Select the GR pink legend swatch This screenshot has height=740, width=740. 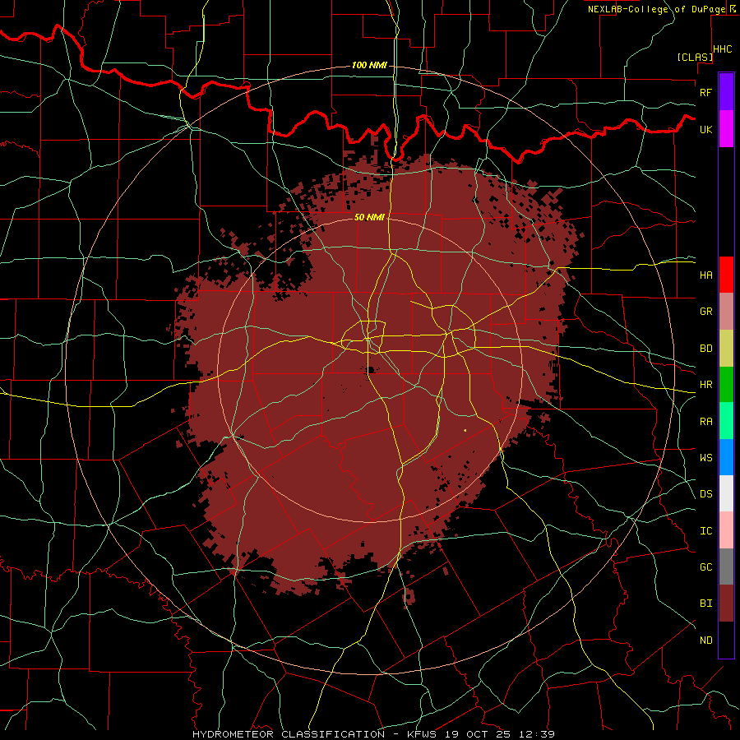(726, 312)
